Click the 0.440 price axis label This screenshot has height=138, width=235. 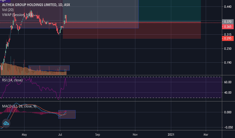point(228,7)
